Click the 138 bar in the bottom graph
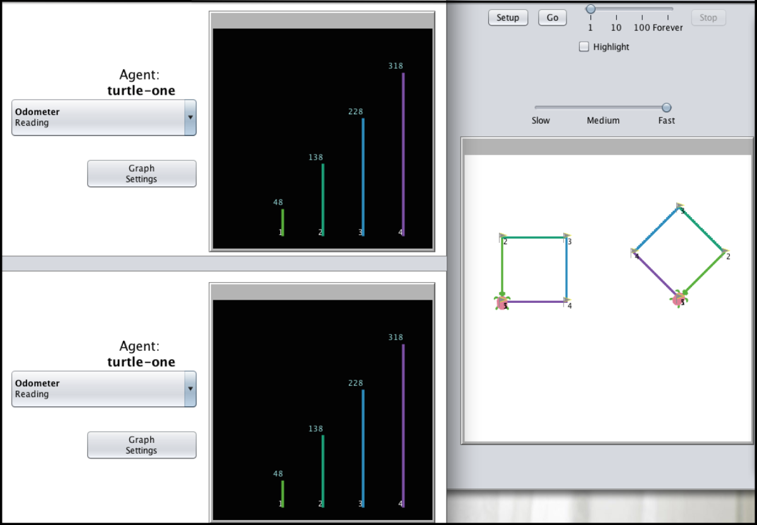Viewport: 757px width, 525px height. pos(322,471)
